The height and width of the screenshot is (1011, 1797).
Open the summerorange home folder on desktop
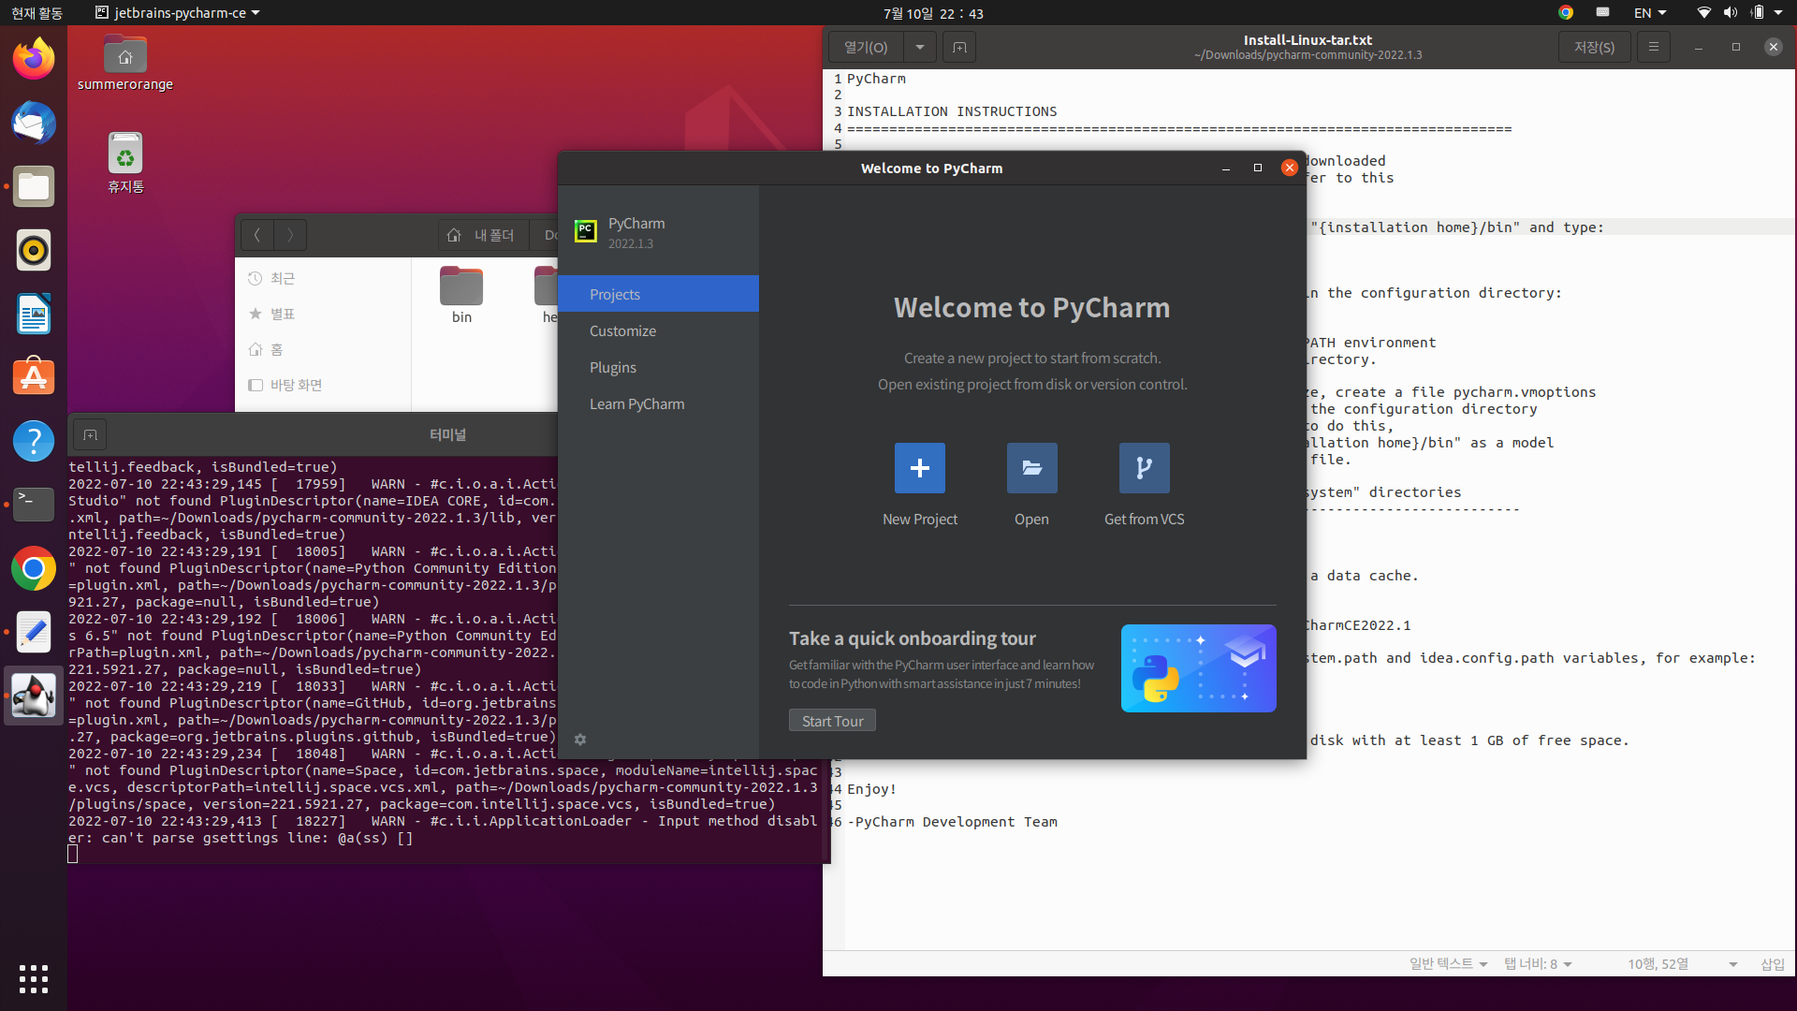click(125, 64)
